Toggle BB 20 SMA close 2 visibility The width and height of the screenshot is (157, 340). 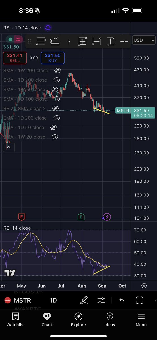coord(55,108)
